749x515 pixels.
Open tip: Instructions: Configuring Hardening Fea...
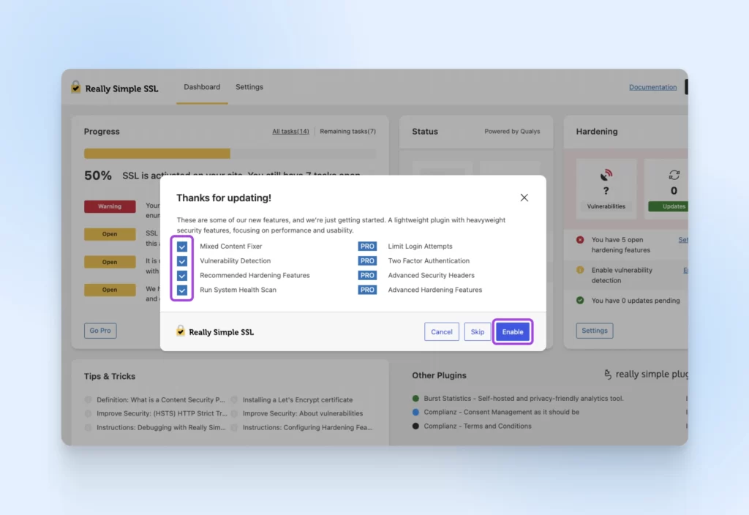point(308,427)
